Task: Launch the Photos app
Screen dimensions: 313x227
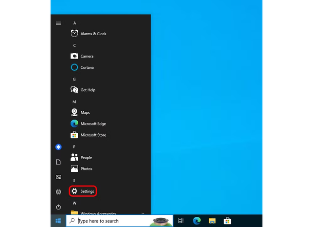Action: [x=86, y=169]
